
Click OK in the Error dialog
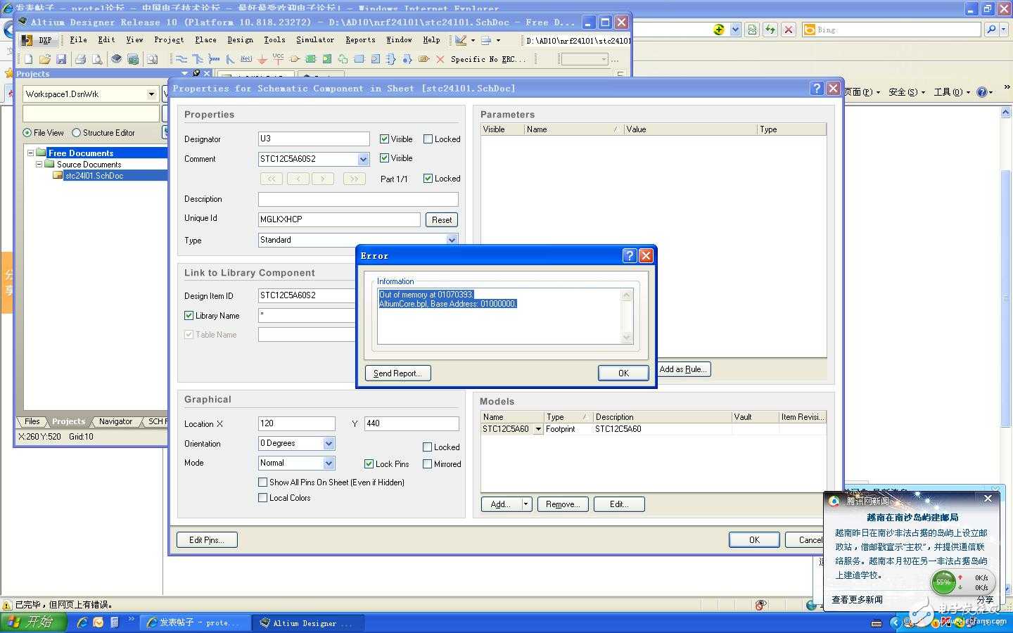[x=623, y=373]
